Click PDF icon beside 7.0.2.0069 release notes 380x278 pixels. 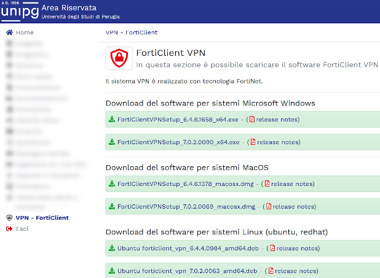[269, 206]
